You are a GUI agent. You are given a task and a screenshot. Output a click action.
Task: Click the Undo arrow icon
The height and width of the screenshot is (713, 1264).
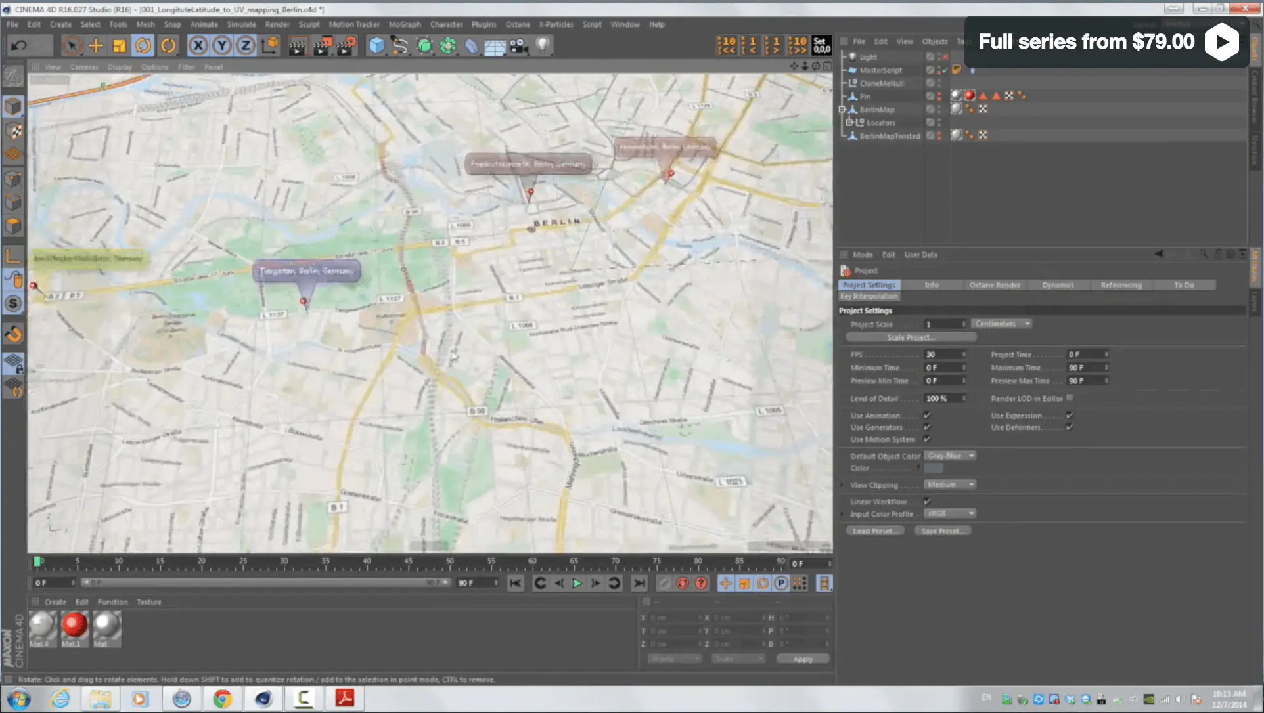(x=20, y=45)
